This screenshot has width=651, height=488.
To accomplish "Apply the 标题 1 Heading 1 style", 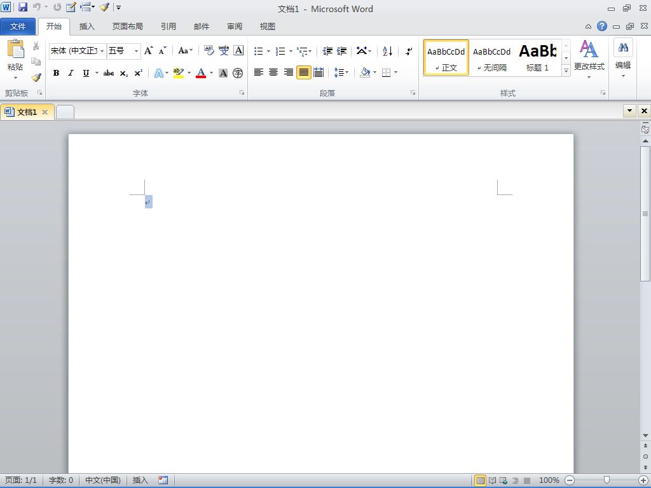I will coord(538,58).
